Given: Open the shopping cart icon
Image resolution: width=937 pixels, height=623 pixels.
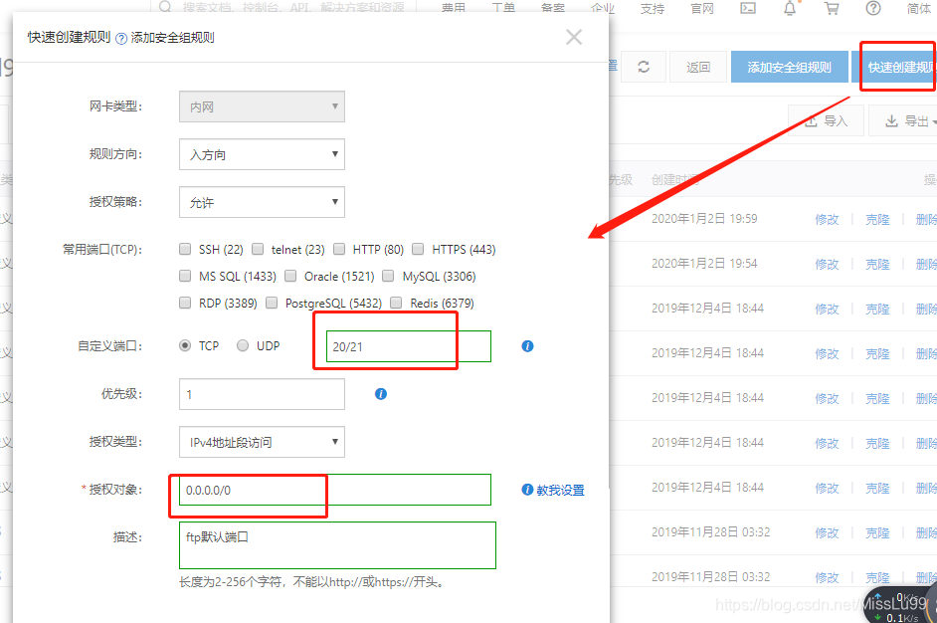Looking at the screenshot, I should coord(832,8).
